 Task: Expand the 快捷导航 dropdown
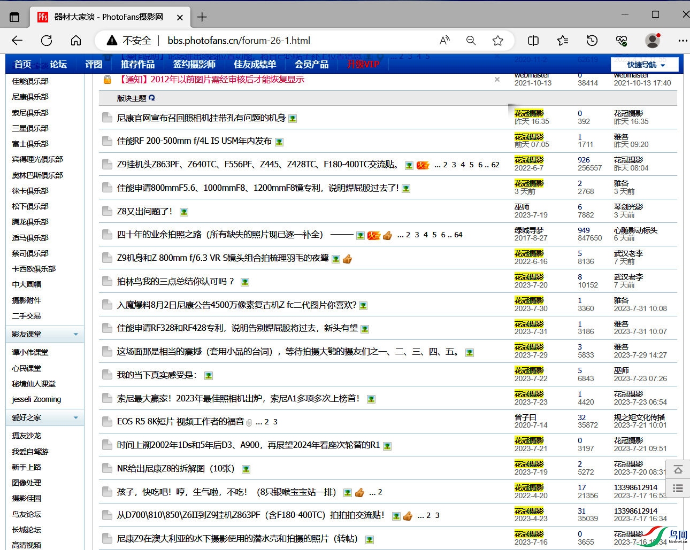(645, 65)
